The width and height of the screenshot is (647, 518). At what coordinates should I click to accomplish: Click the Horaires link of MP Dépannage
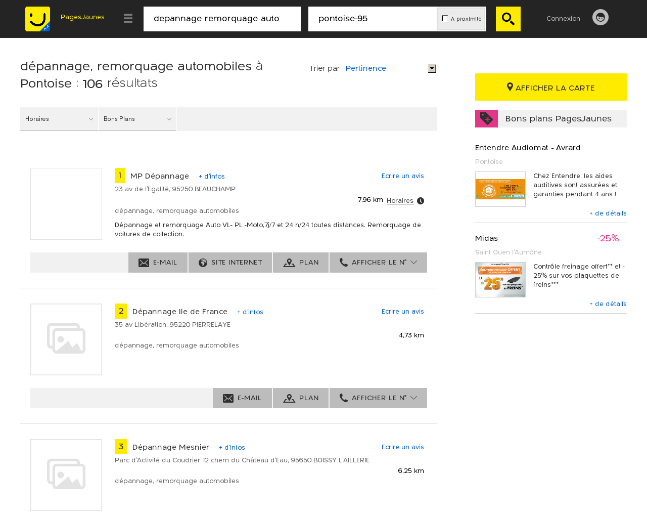point(400,201)
